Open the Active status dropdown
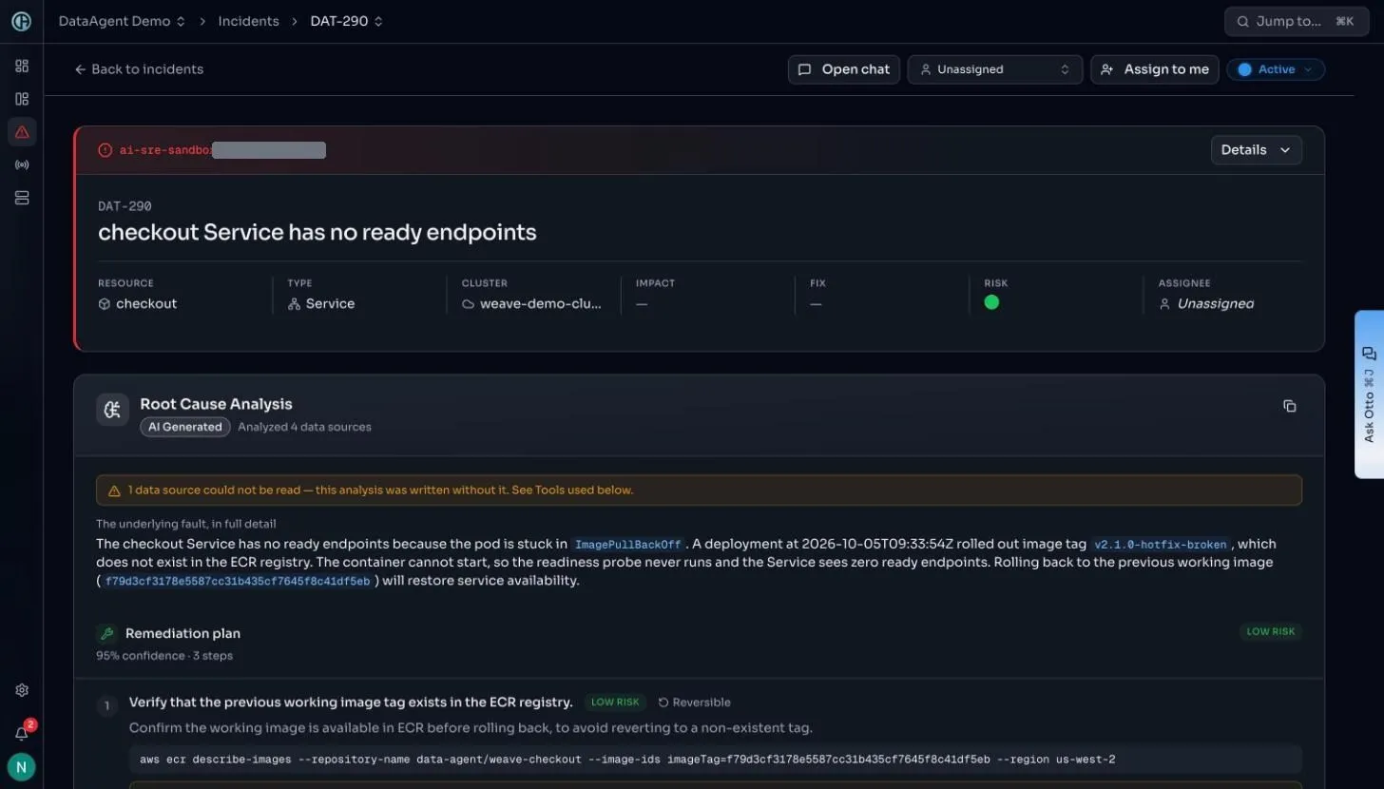 coord(1276,69)
